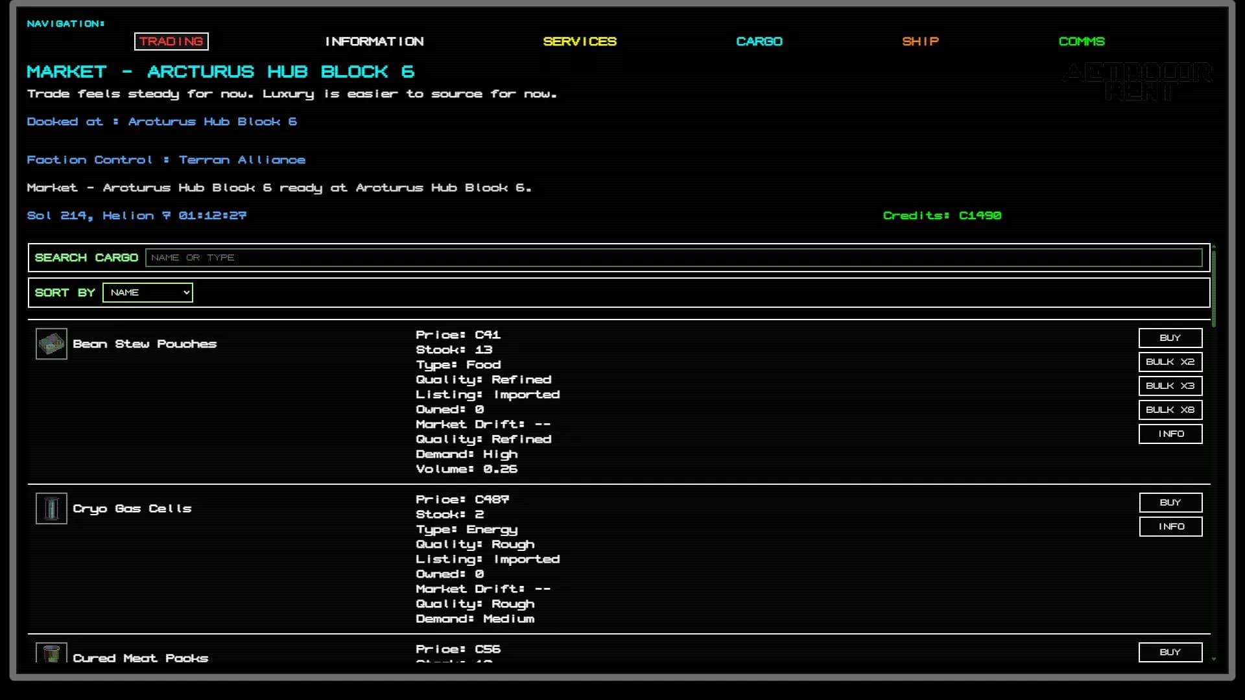Buy Cured Meat Packs
The height and width of the screenshot is (700, 1245).
pyautogui.click(x=1170, y=652)
